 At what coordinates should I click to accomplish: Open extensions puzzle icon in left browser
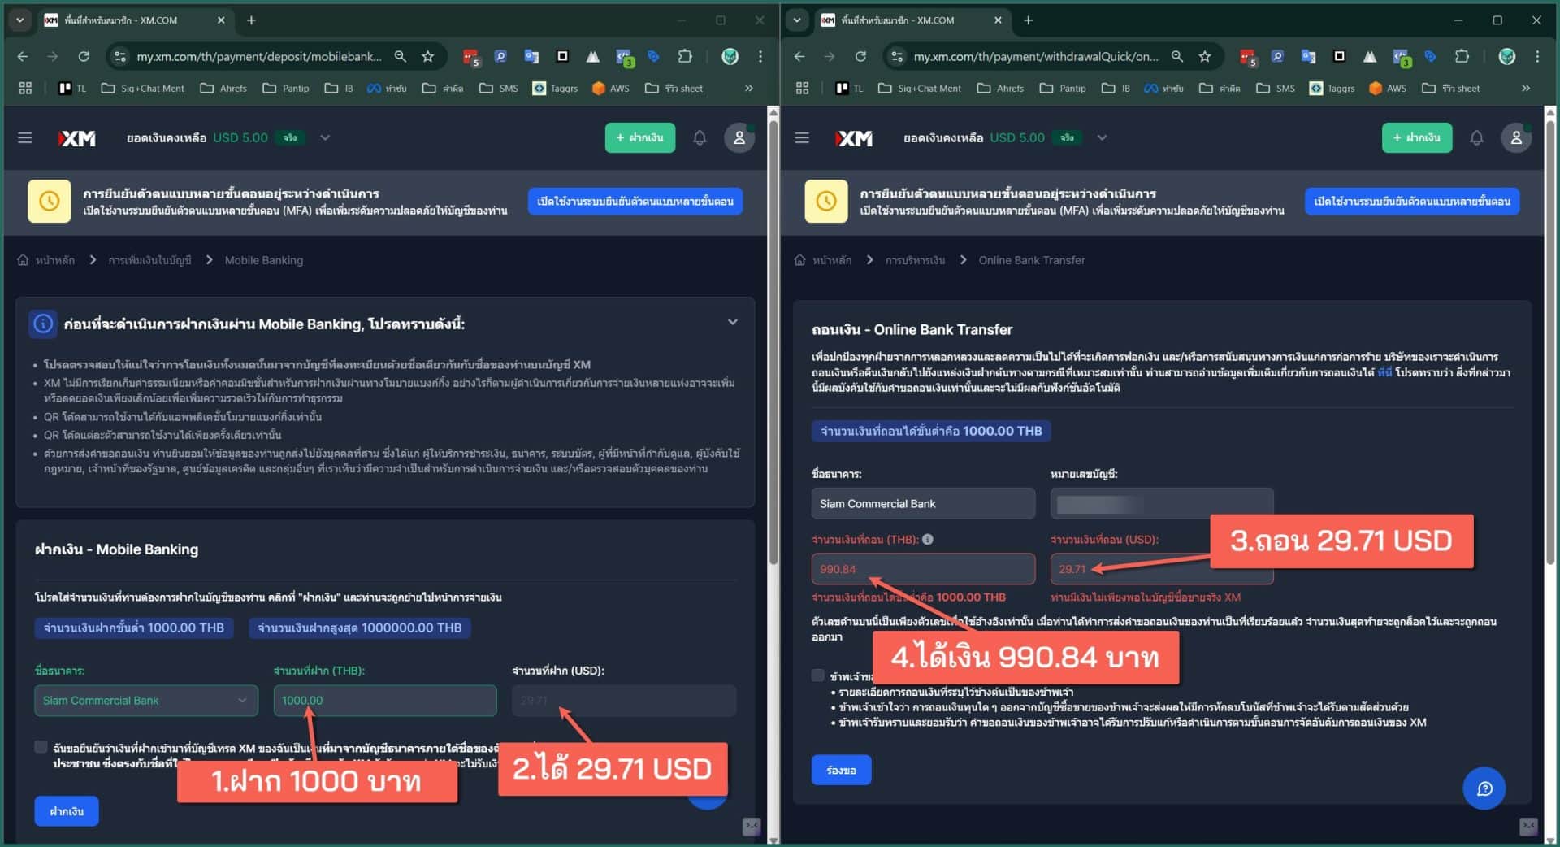point(685,56)
